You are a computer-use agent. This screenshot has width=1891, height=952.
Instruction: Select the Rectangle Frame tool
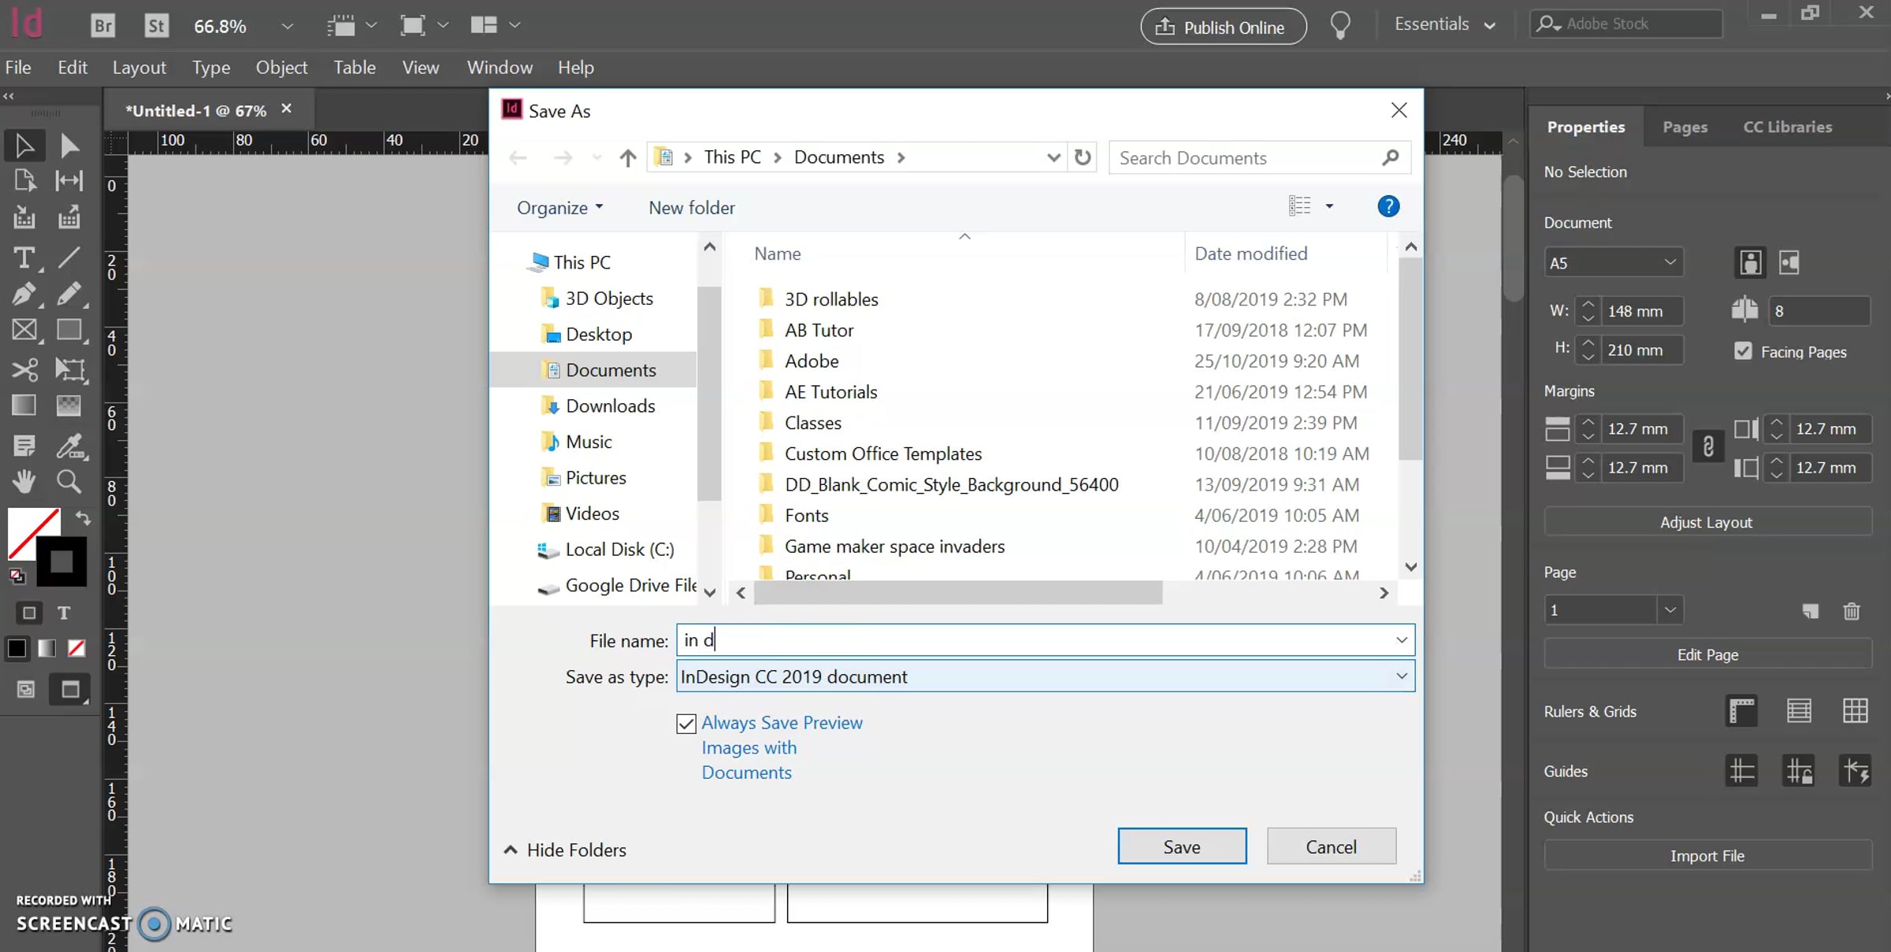pyautogui.click(x=24, y=330)
